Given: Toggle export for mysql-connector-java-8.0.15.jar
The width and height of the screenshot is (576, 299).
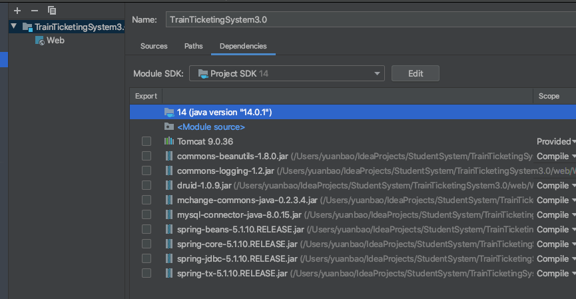Looking at the screenshot, I should coord(146,215).
